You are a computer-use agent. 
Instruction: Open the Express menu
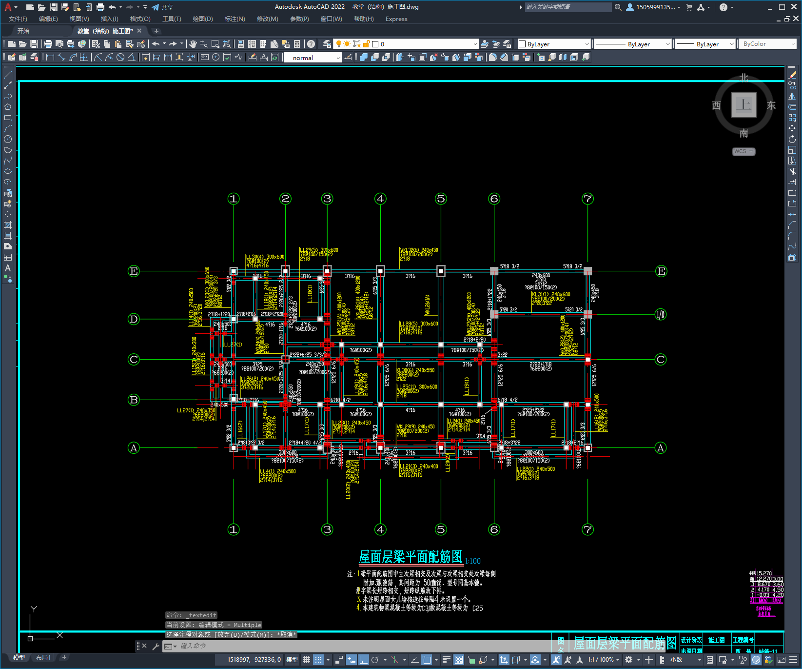pyautogui.click(x=396, y=19)
